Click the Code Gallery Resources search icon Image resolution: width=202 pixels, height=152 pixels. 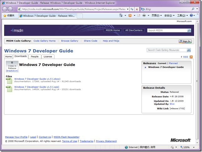click(189, 50)
